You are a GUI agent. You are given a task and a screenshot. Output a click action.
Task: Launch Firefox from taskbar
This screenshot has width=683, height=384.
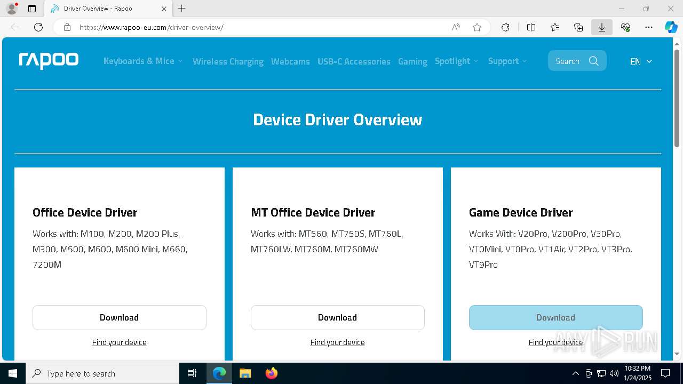pos(271,373)
